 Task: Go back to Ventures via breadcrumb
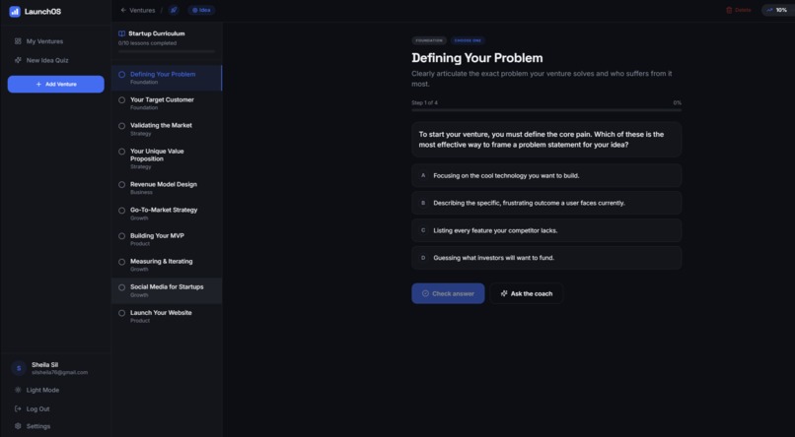click(x=138, y=10)
